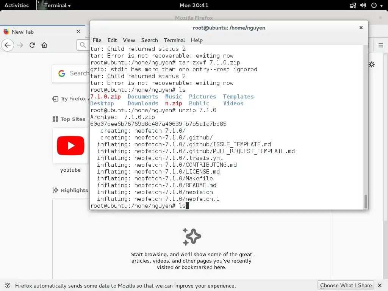
Task: Close the terminal window
Action: (361, 28)
